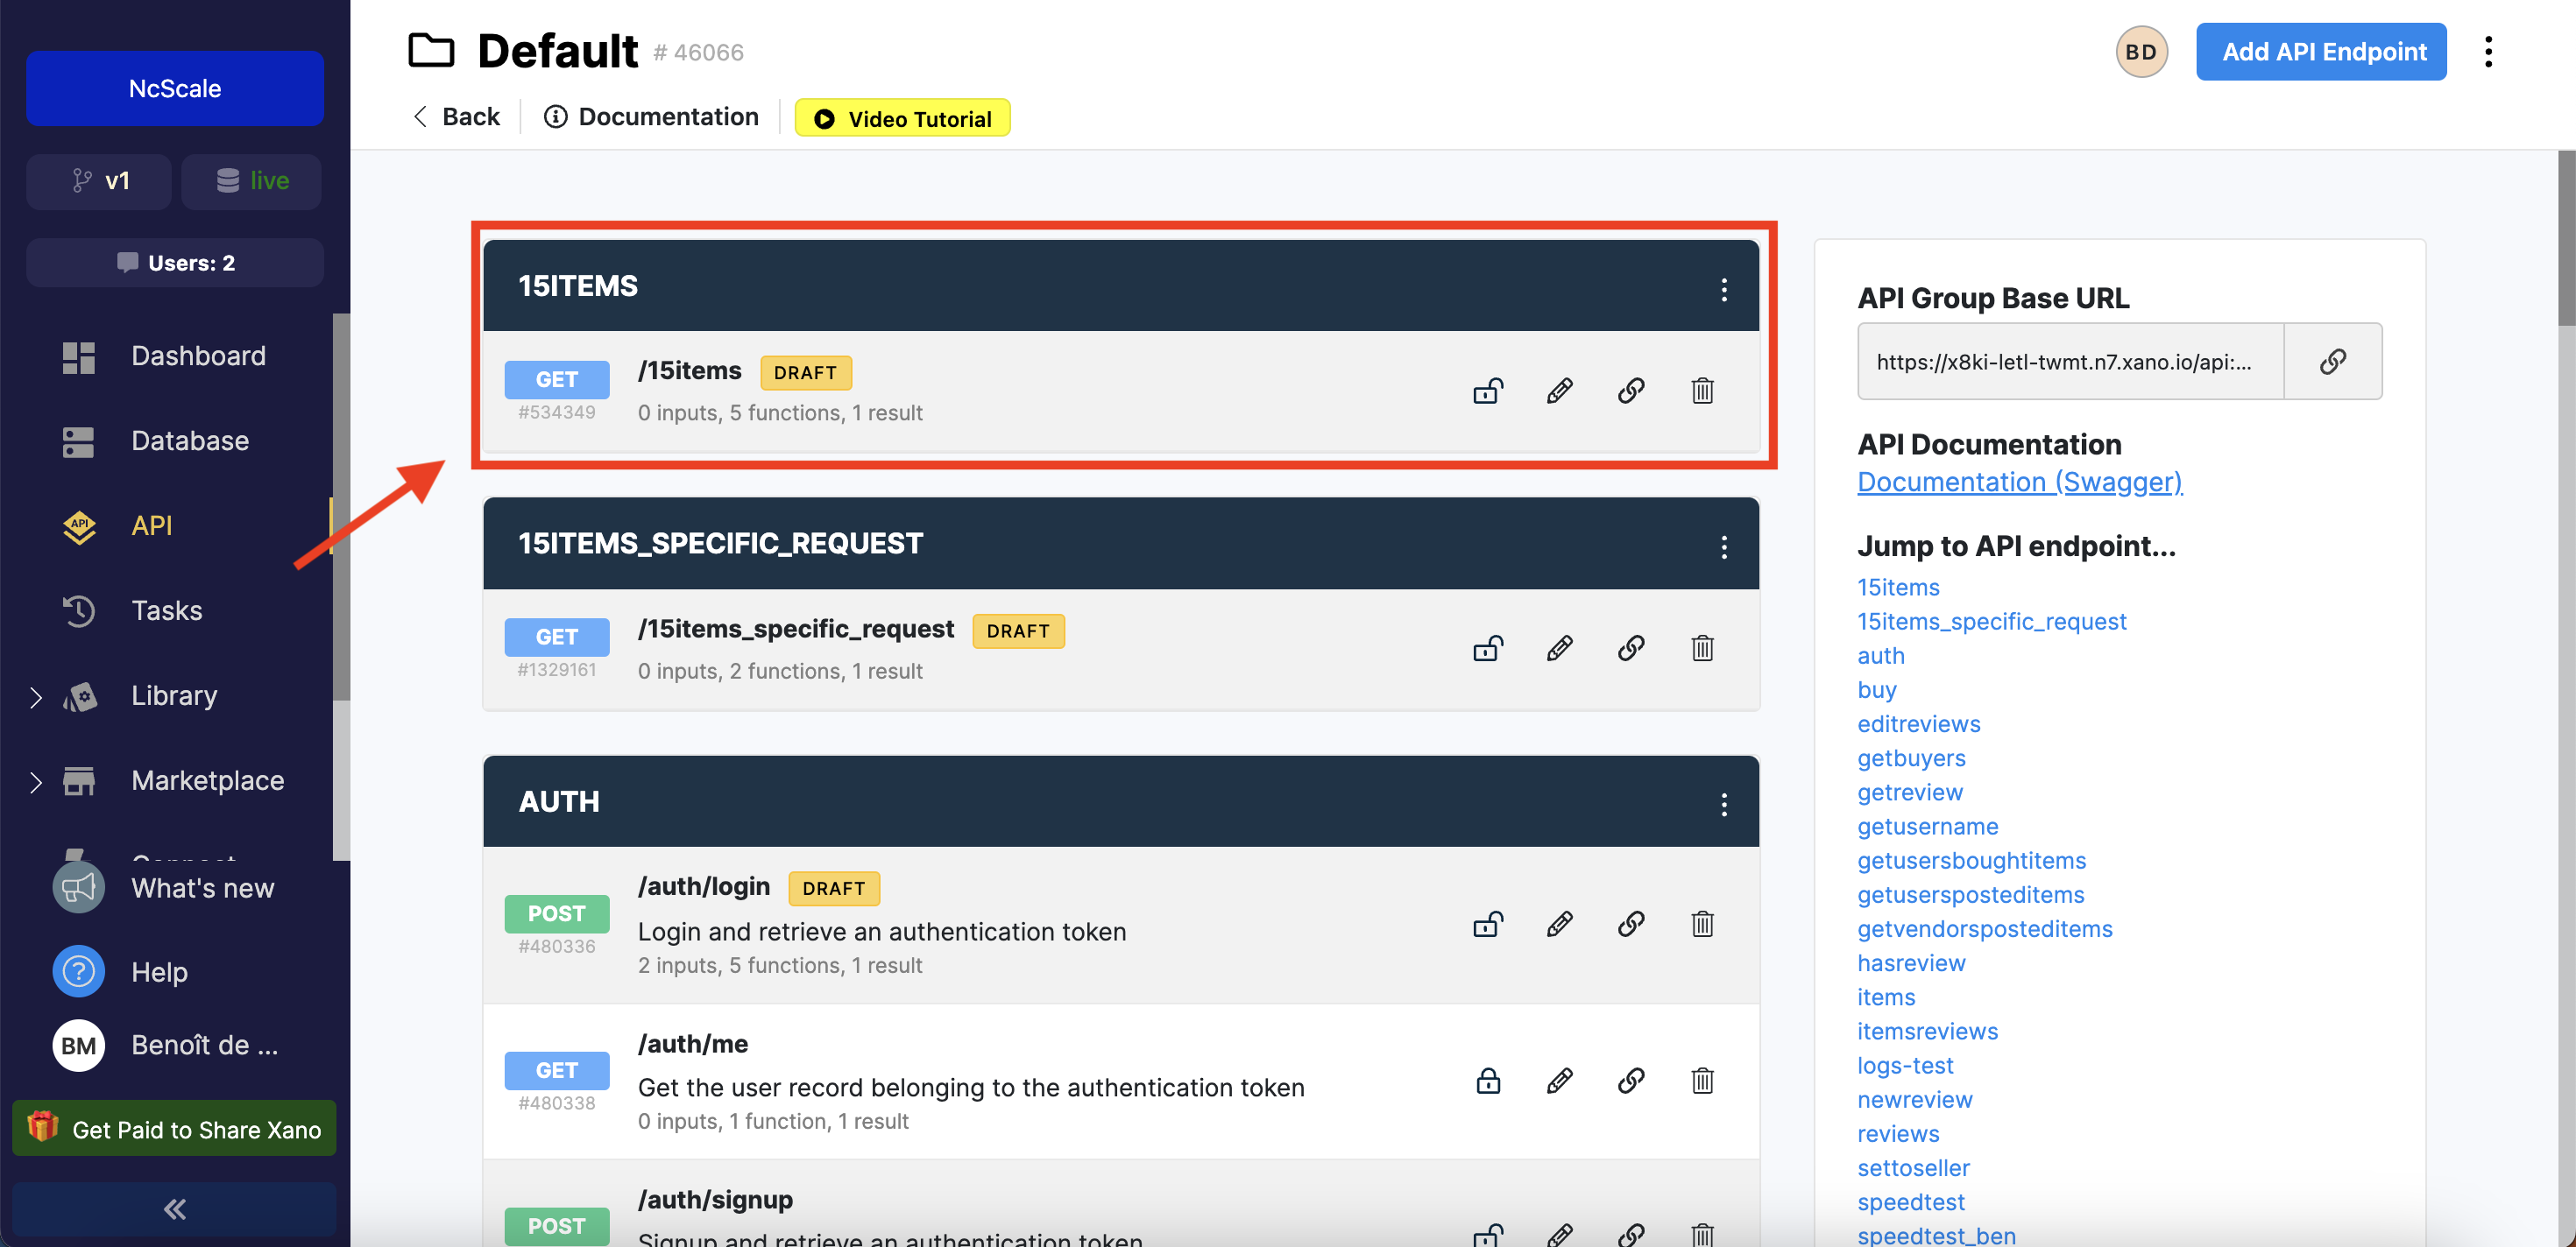This screenshot has width=2576, height=1247.
Task: Open Documentation (Swagger) link
Action: (2019, 483)
